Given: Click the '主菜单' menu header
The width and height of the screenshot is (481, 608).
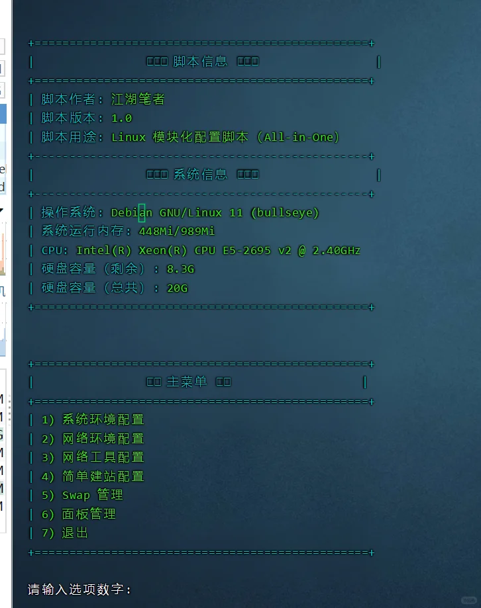Looking at the screenshot, I should pos(186,382).
